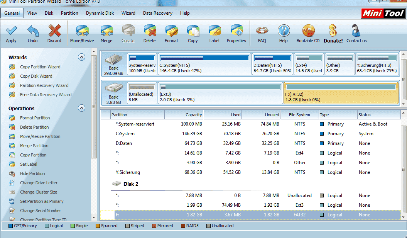Click the Label toolbar icon

(214, 31)
